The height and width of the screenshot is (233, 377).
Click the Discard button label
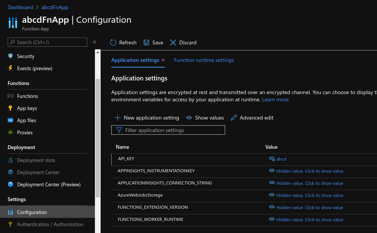tap(188, 43)
